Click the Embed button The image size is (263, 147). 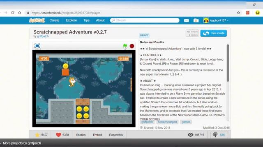click(97, 135)
